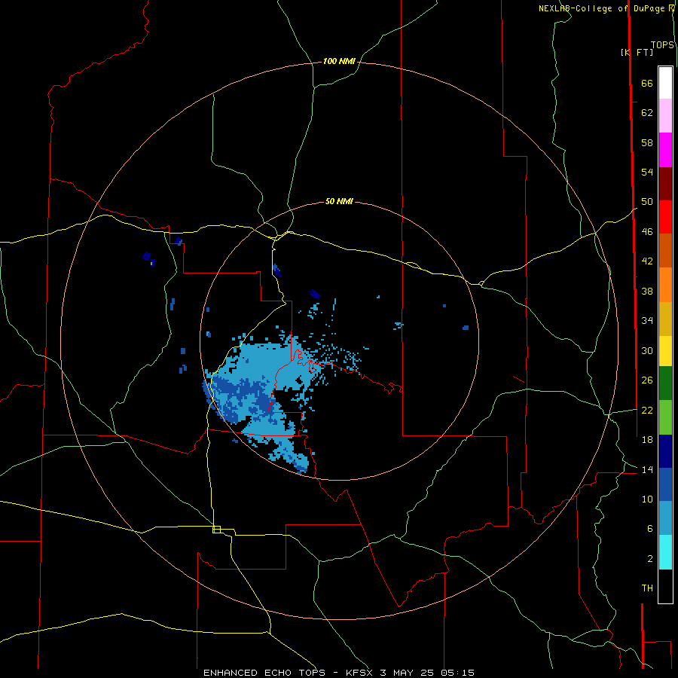This screenshot has height=678, width=678.
Task: Click the legend value "54"
Action: (647, 172)
